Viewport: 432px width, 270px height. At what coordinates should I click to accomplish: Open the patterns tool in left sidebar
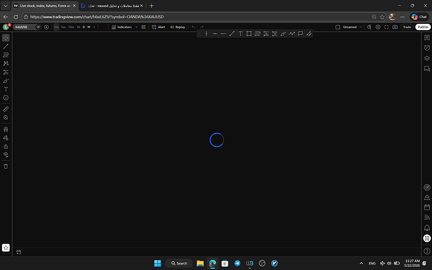pyautogui.click(x=6, y=63)
